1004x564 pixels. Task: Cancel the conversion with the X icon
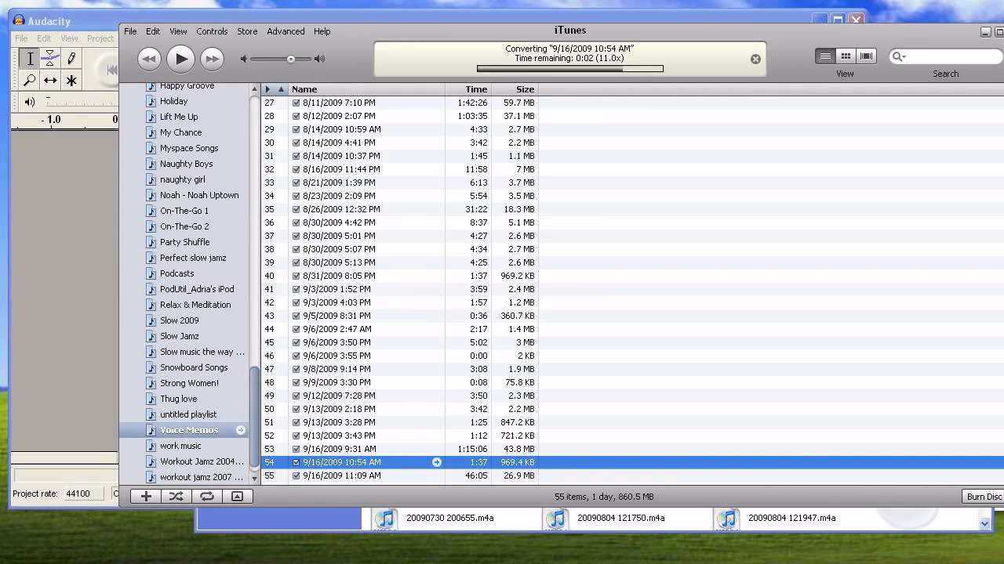tap(755, 59)
